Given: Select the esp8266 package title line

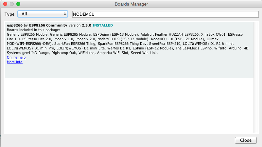Looking at the screenshot, I should pos(60,26).
